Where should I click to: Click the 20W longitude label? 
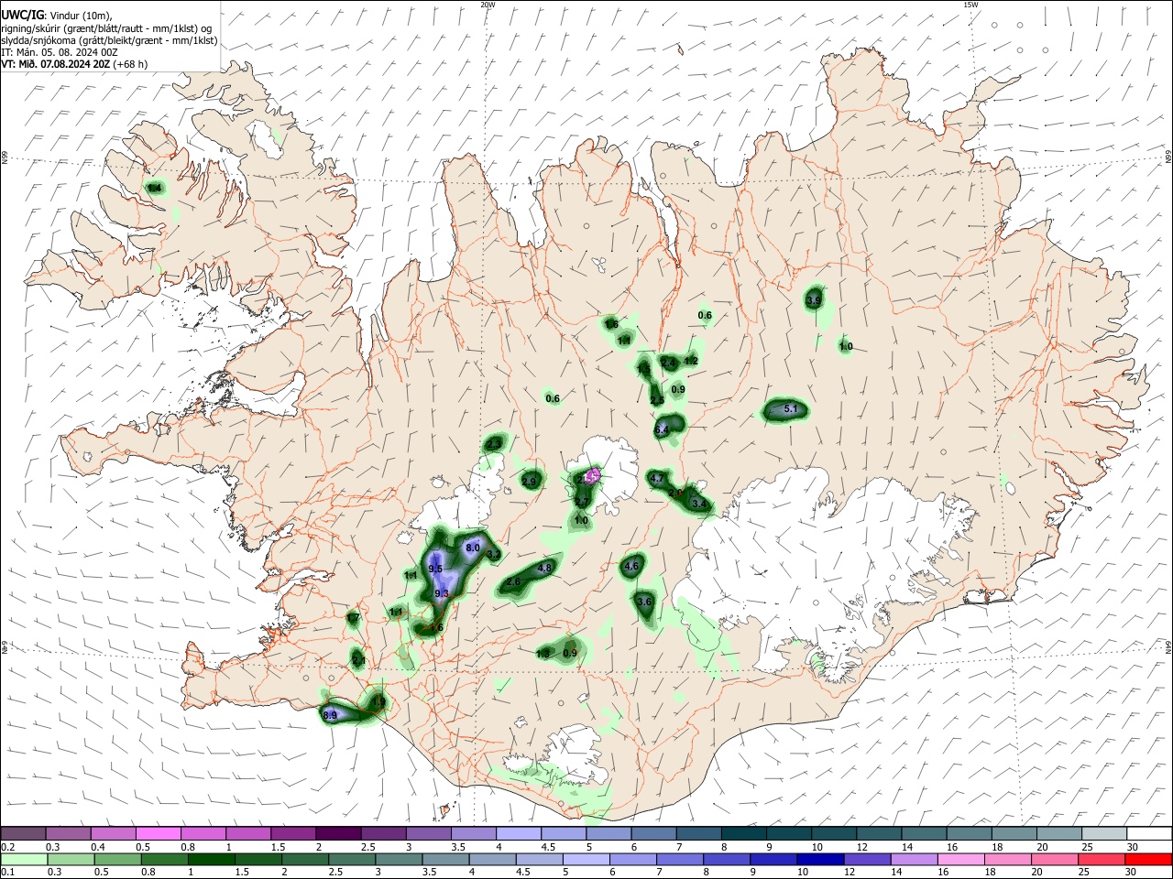488,5
